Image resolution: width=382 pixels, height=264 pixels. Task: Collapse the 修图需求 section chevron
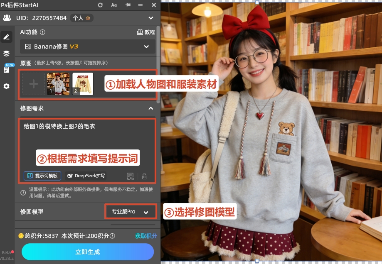[x=150, y=108]
